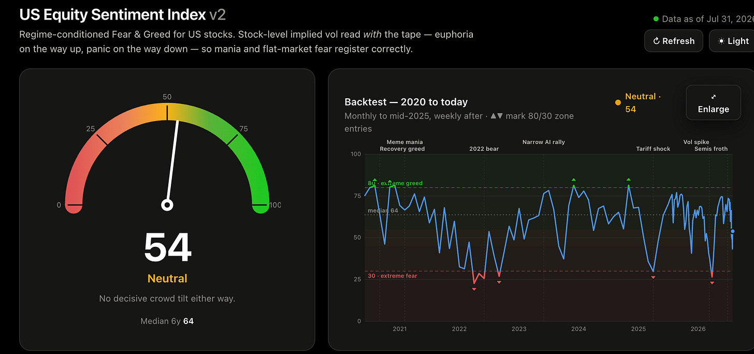The image size is (754, 354).
Task: Click the gauge needle pivot circle
Action: coord(167,205)
